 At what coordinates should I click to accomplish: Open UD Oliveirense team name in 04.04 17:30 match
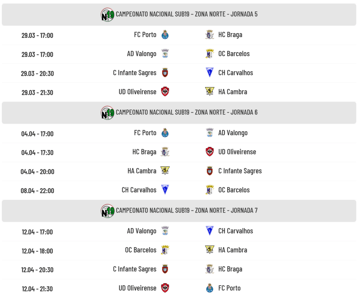coord(237,152)
